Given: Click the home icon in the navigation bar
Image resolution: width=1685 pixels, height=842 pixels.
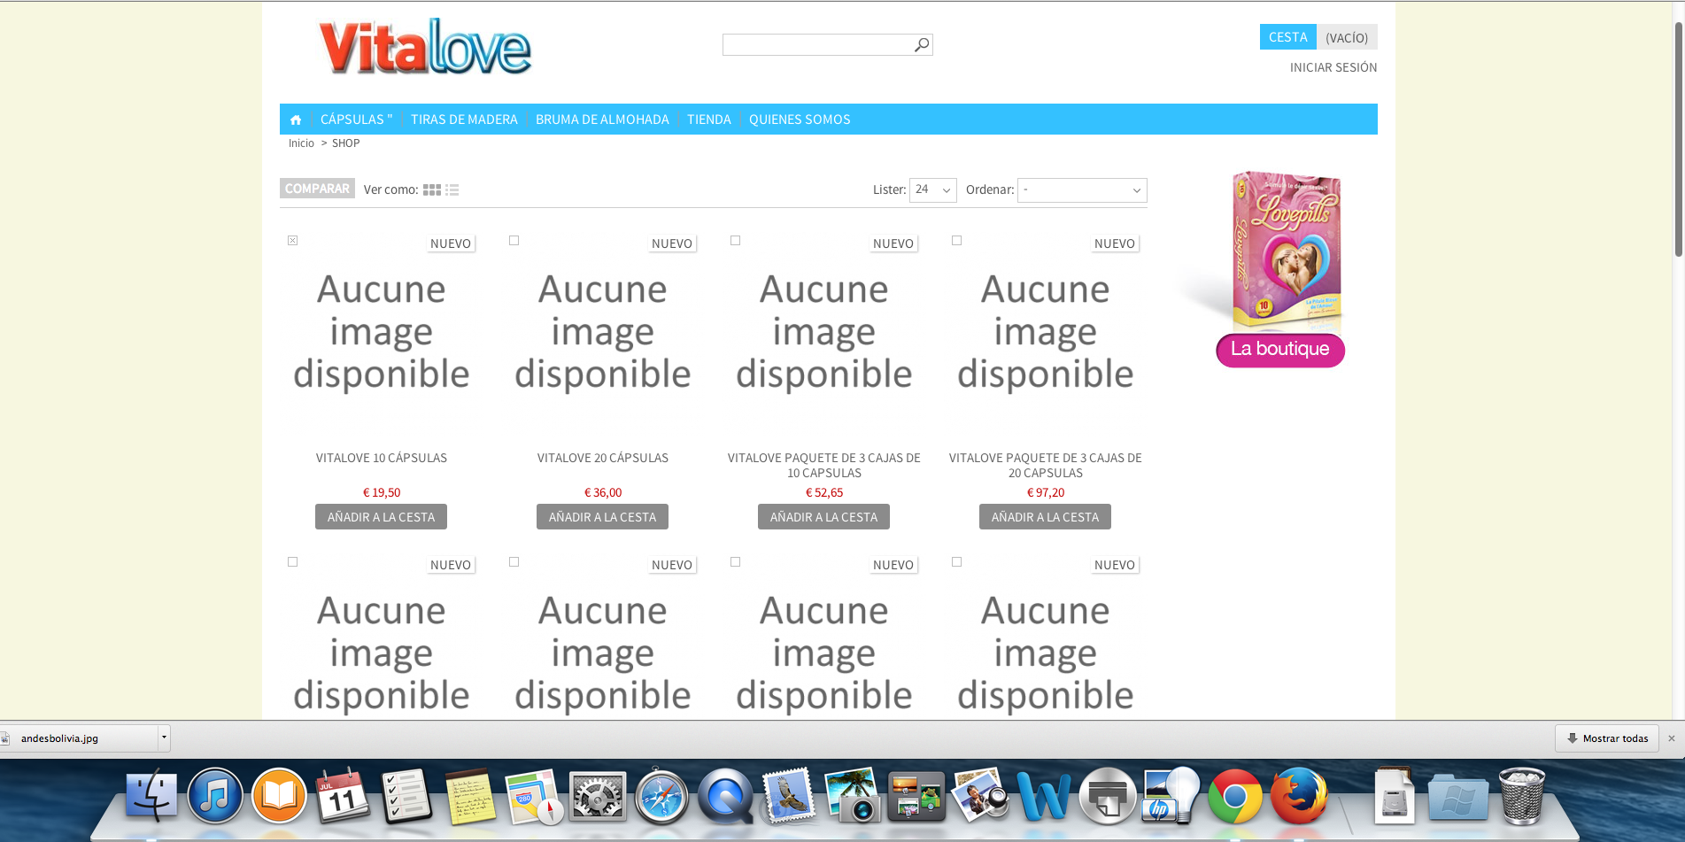Looking at the screenshot, I should tap(296, 120).
